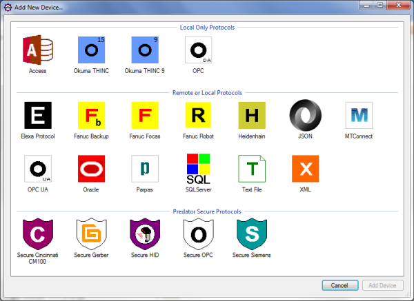
Task: Select the Access protocol icon
Action: (x=37, y=50)
